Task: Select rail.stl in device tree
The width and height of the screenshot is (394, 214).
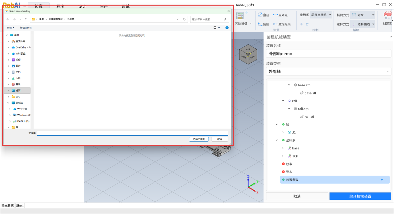Action: [309, 117]
